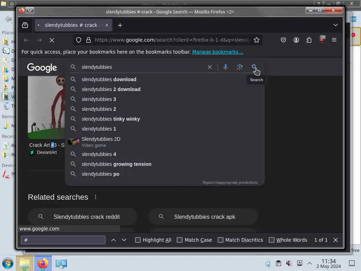Enable Match Diacritics checkbox

(x=220, y=240)
